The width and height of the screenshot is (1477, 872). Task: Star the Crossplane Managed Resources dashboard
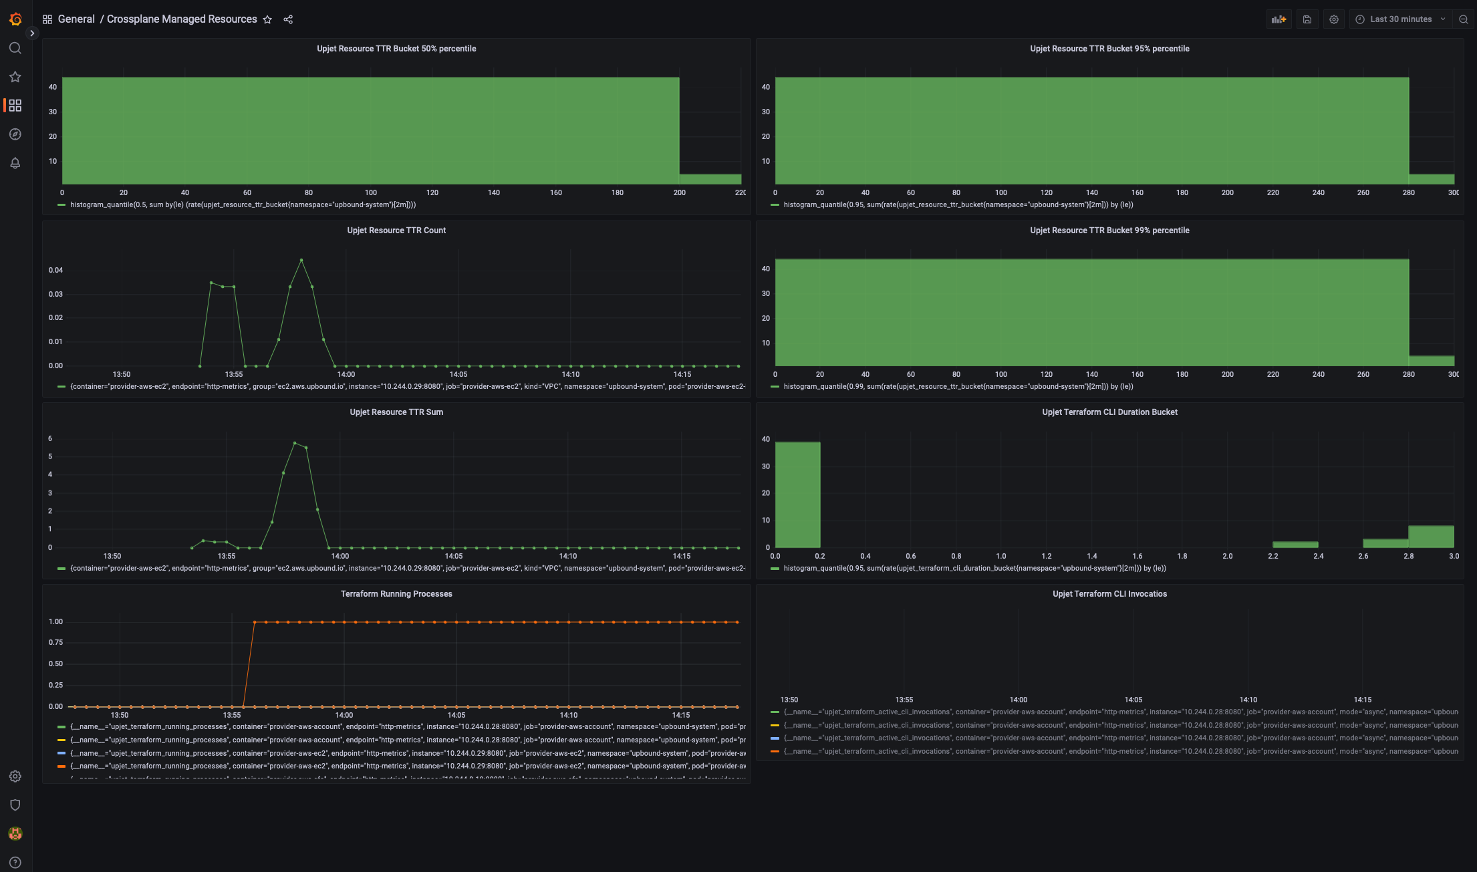[267, 19]
